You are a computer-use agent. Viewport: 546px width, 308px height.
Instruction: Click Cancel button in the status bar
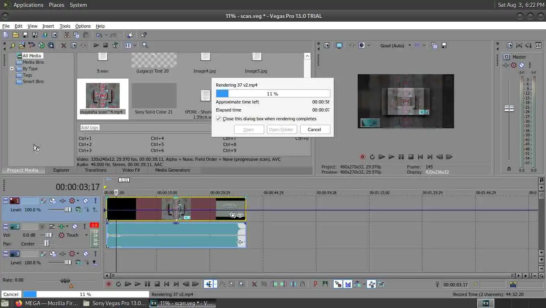click(11, 294)
